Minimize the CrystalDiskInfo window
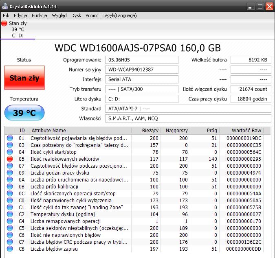Viewport: 275px width, 258px height. [251, 7]
